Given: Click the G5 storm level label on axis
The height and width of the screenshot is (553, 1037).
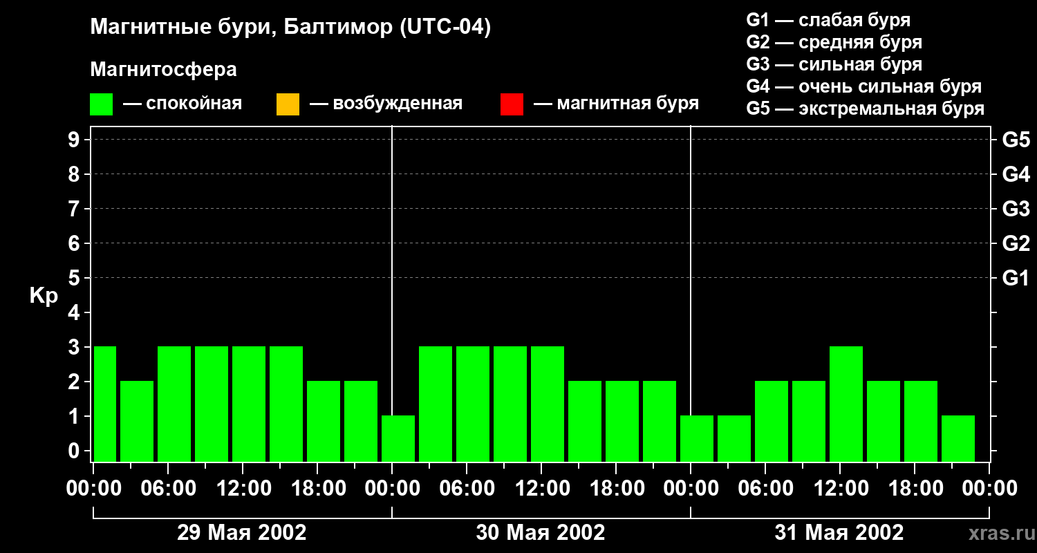Looking at the screenshot, I should (x=1016, y=140).
